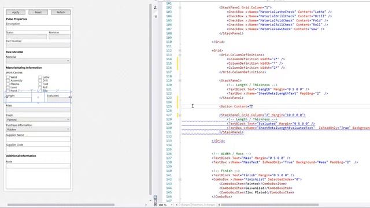Click the Refresh button

[61, 12]
